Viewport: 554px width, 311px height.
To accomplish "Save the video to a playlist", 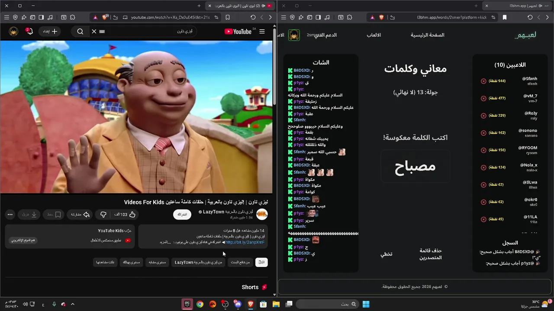I will point(54,214).
